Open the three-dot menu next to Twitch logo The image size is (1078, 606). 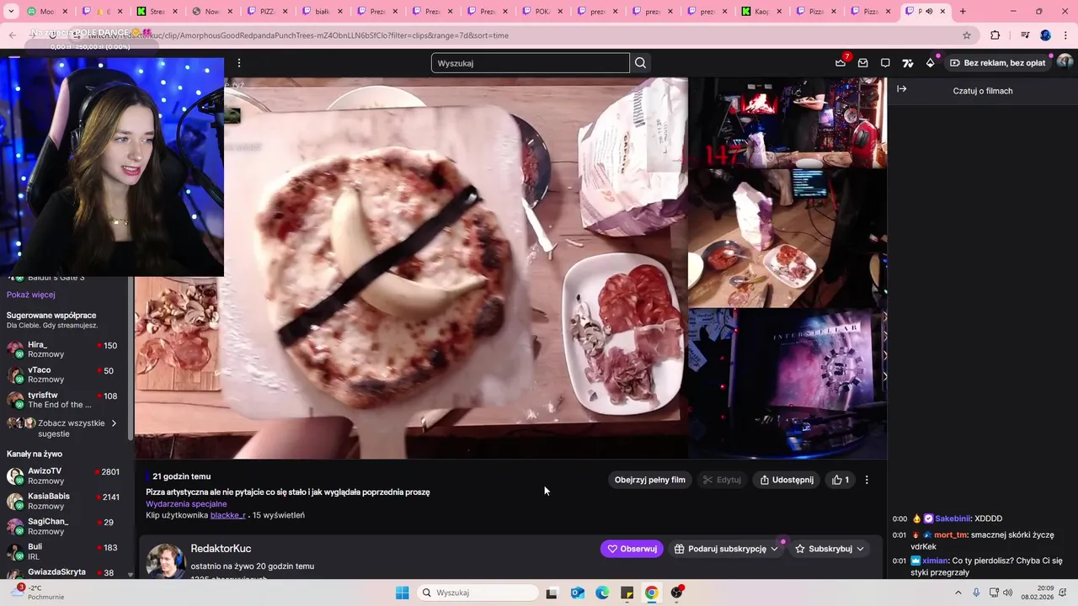click(239, 63)
